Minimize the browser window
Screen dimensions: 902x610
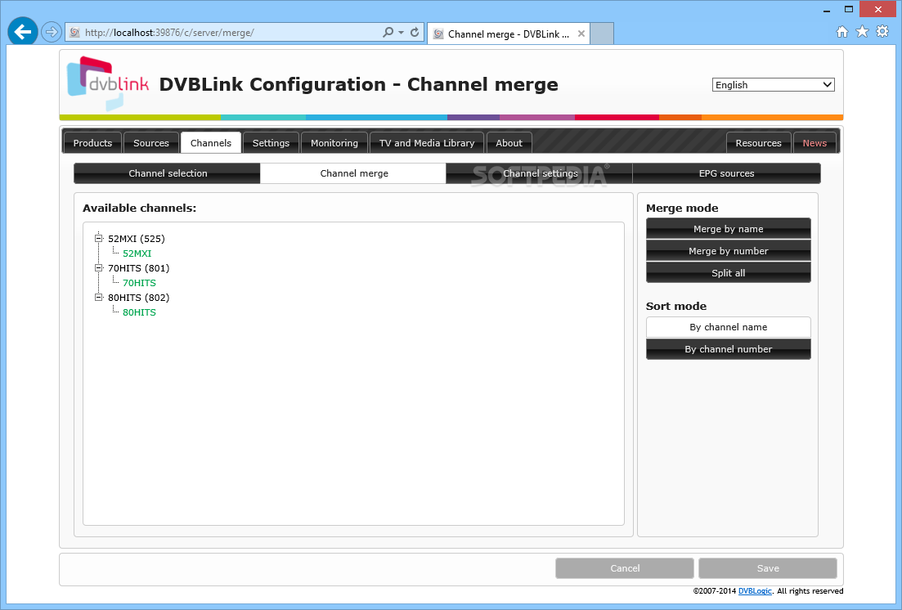[827, 10]
